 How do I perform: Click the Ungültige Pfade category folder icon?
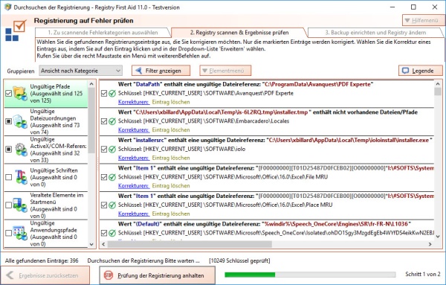[x=20, y=93]
